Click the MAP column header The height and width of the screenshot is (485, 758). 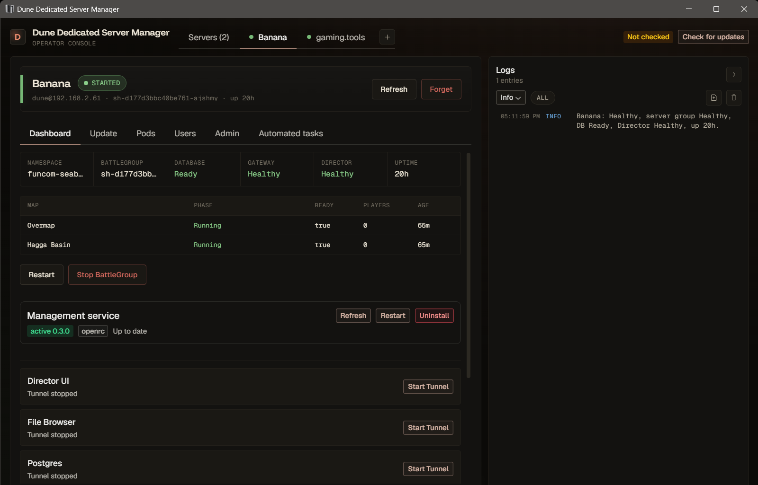pyautogui.click(x=33, y=205)
